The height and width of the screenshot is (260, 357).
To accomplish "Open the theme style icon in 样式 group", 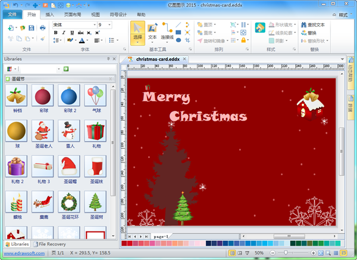I will click(260, 28).
